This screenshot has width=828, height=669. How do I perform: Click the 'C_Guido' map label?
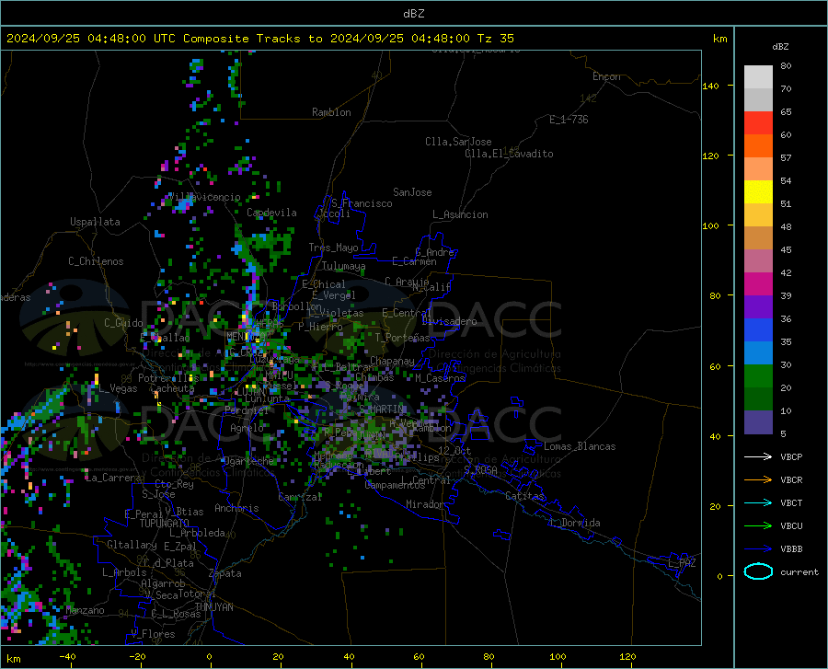click(123, 323)
